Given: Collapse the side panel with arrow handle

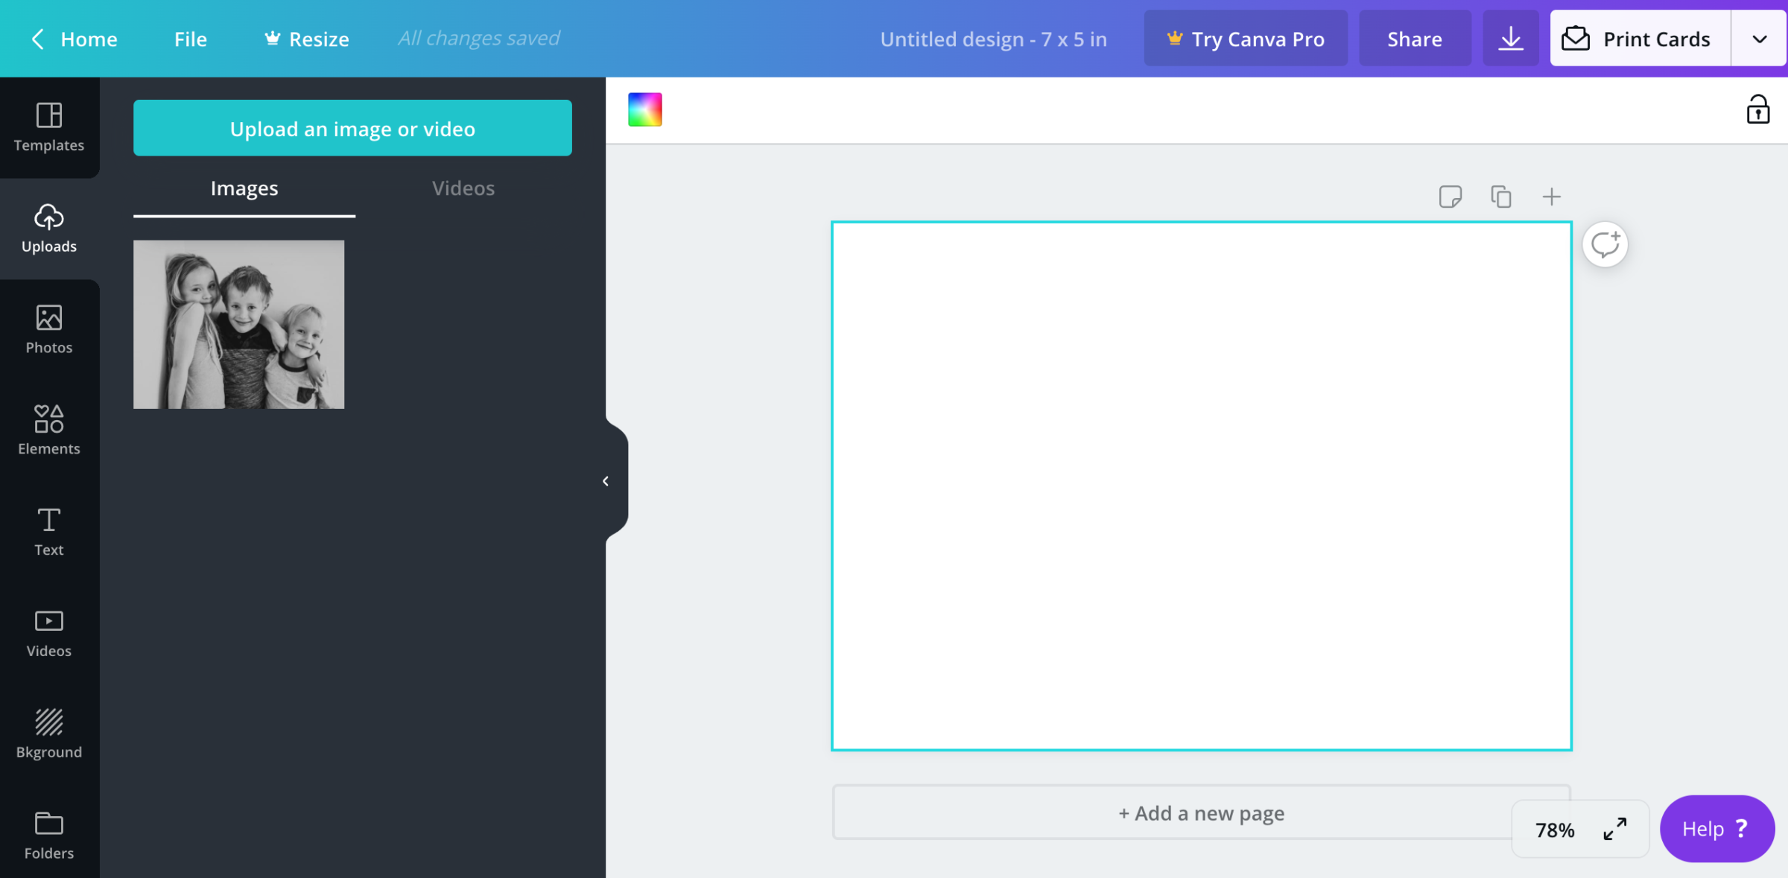Looking at the screenshot, I should (x=606, y=481).
